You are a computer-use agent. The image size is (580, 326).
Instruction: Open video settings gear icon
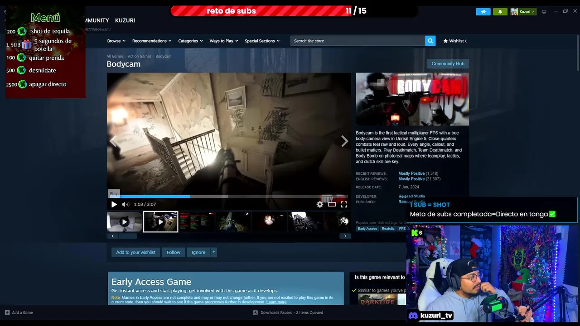pos(320,204)
